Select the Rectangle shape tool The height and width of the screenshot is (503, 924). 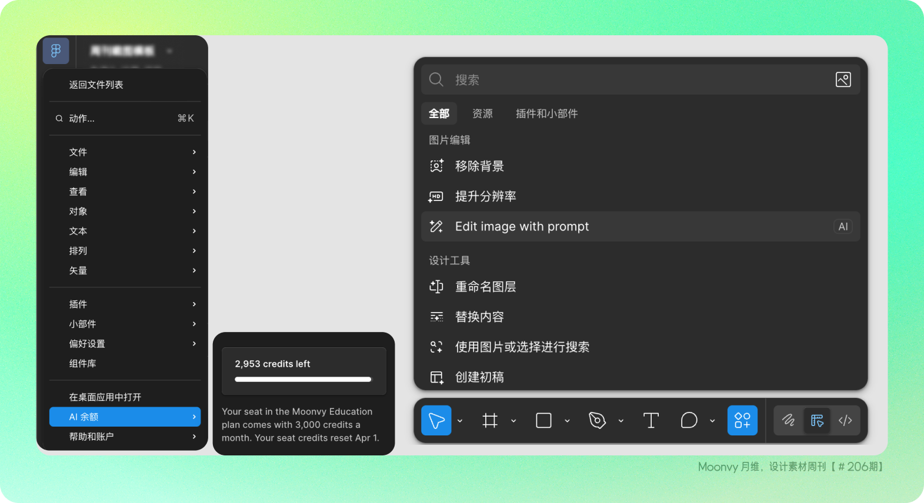click(543, 421)
